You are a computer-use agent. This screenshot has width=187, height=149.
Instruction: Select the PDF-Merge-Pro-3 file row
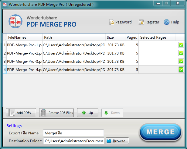pyautogui.click(x=24, y=61)
